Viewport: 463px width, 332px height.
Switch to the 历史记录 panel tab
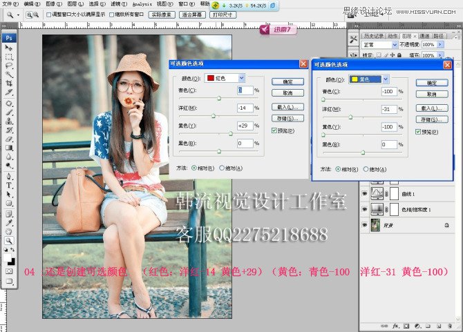point(373,35)
